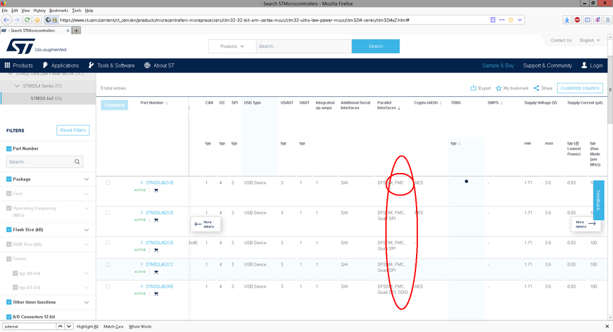Click the Share icon link
Screen dimensions: 613x332
(543, 88)
